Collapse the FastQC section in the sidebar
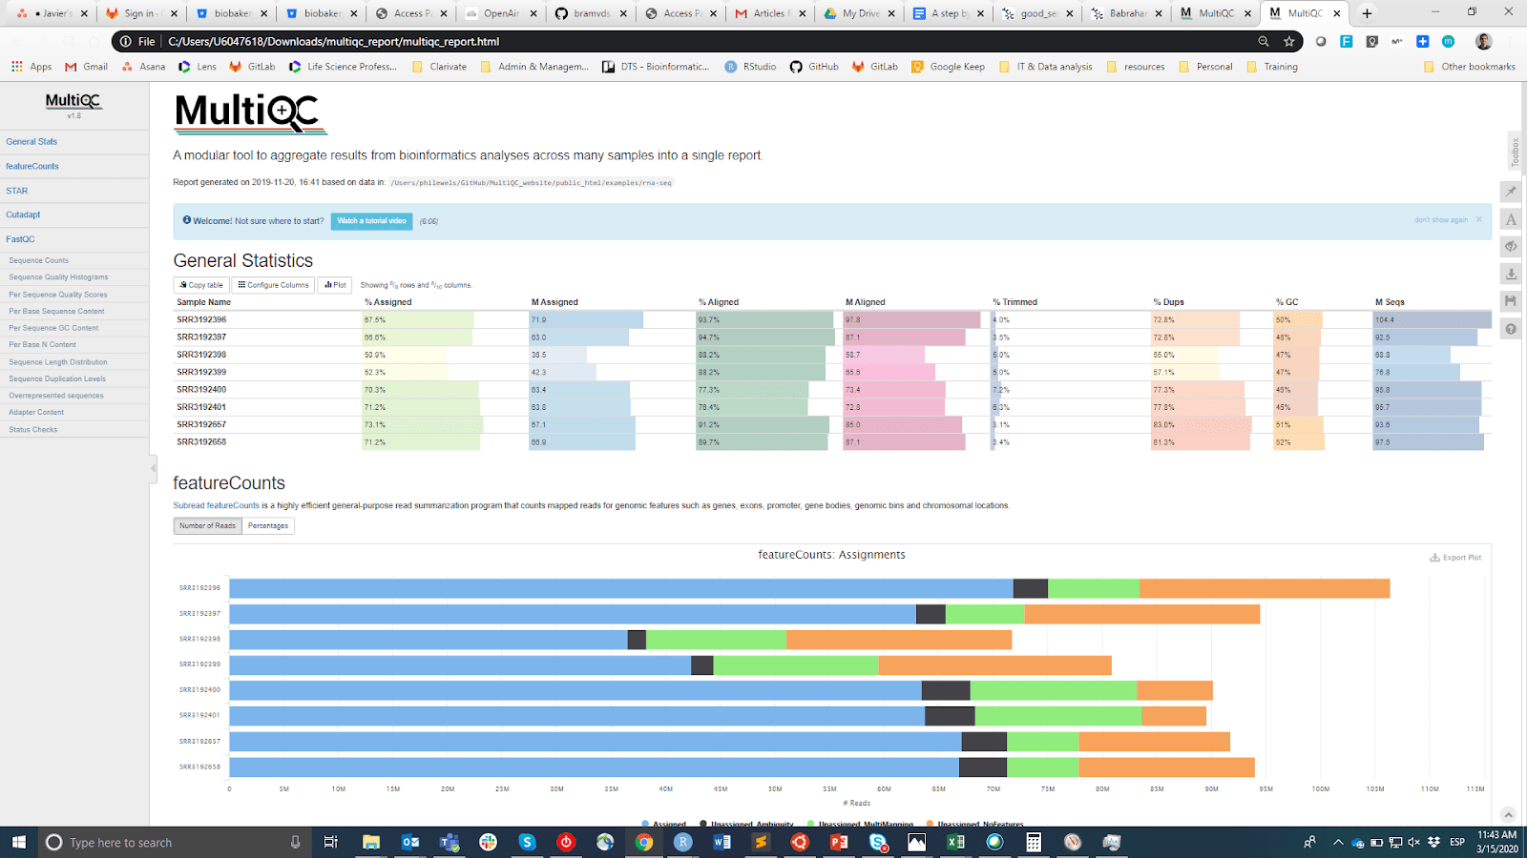This screenshot has width=1527, height=858. point(20,238)
